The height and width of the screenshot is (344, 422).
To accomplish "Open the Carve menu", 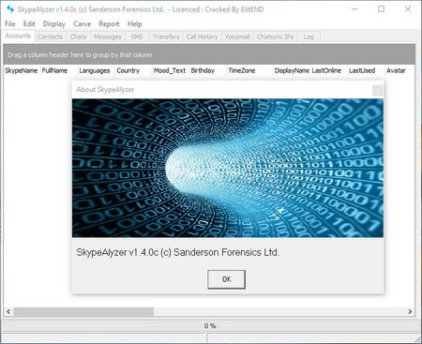I will pos(83,23).
